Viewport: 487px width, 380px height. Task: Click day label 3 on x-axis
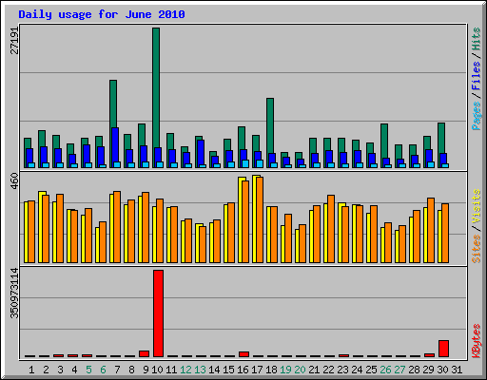(x=60, y=370)
